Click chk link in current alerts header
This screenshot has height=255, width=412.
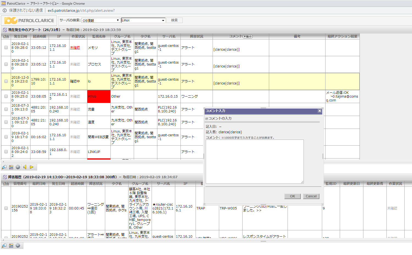pyautogui.click(x=6, y=36)
